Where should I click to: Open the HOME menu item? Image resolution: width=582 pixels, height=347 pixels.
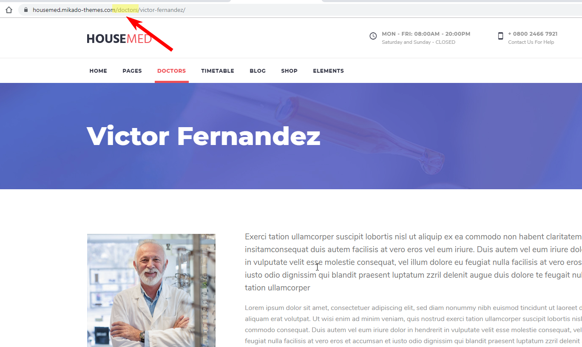click(98, 71)
